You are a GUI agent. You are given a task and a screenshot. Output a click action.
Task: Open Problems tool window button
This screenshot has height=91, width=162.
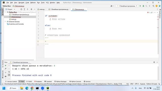coord(38,81)
